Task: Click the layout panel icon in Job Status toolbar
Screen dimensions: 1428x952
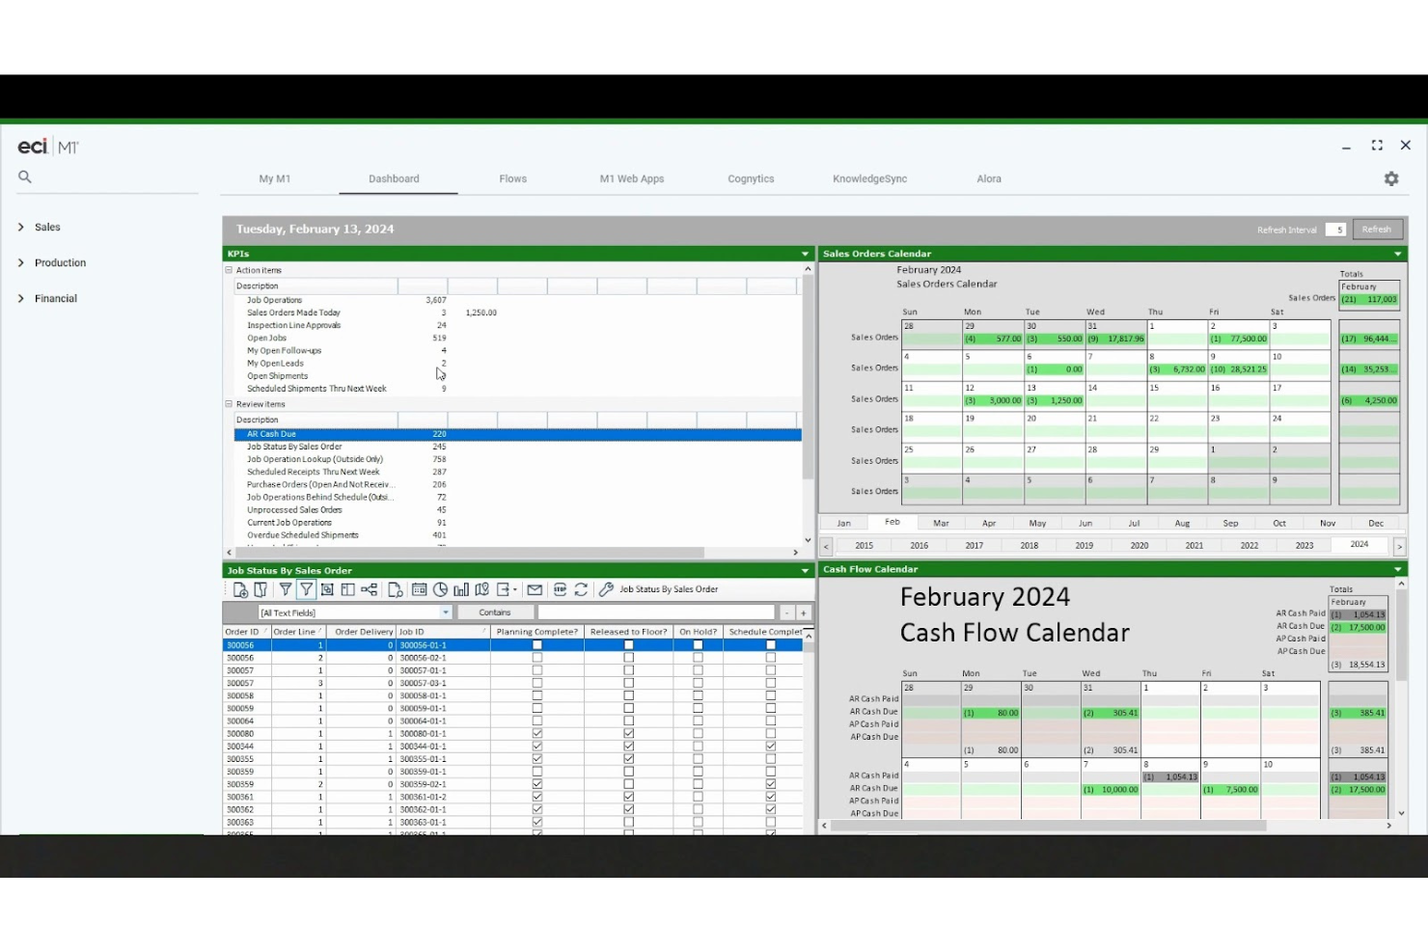Action: click(347, 589)
